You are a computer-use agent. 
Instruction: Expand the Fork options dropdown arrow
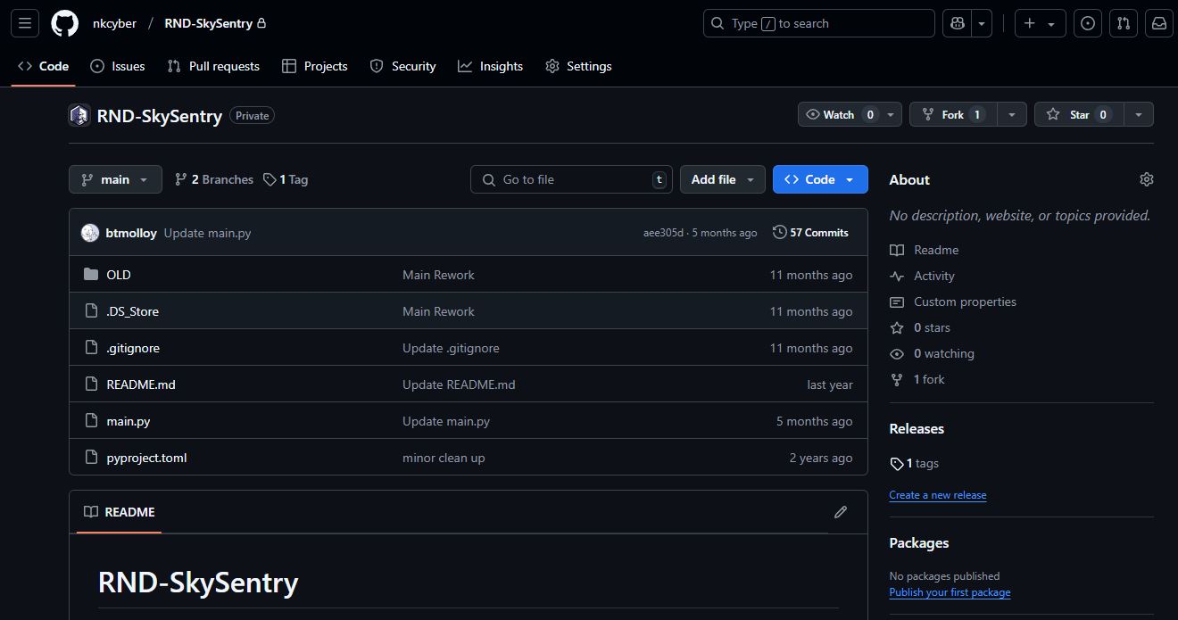tap(1011, 114)
